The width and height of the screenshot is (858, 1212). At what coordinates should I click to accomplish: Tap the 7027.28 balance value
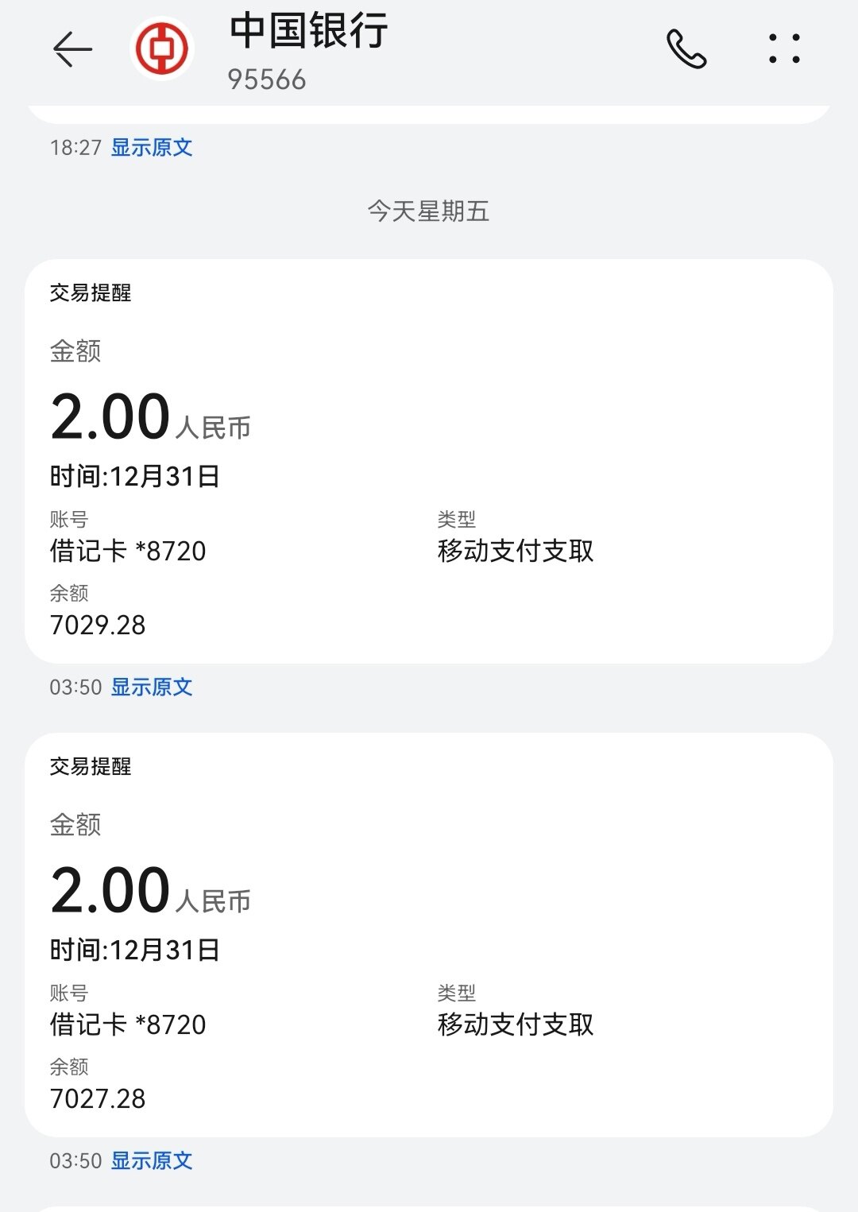pyautogui.click(x=98, y=1098)
